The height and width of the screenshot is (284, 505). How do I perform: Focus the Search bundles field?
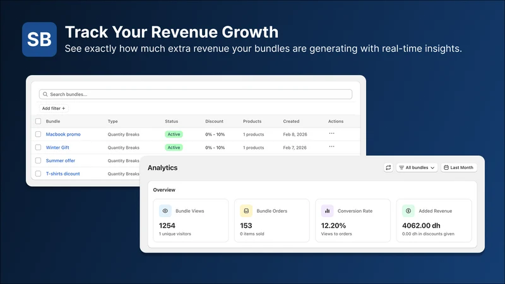[196, 94]
